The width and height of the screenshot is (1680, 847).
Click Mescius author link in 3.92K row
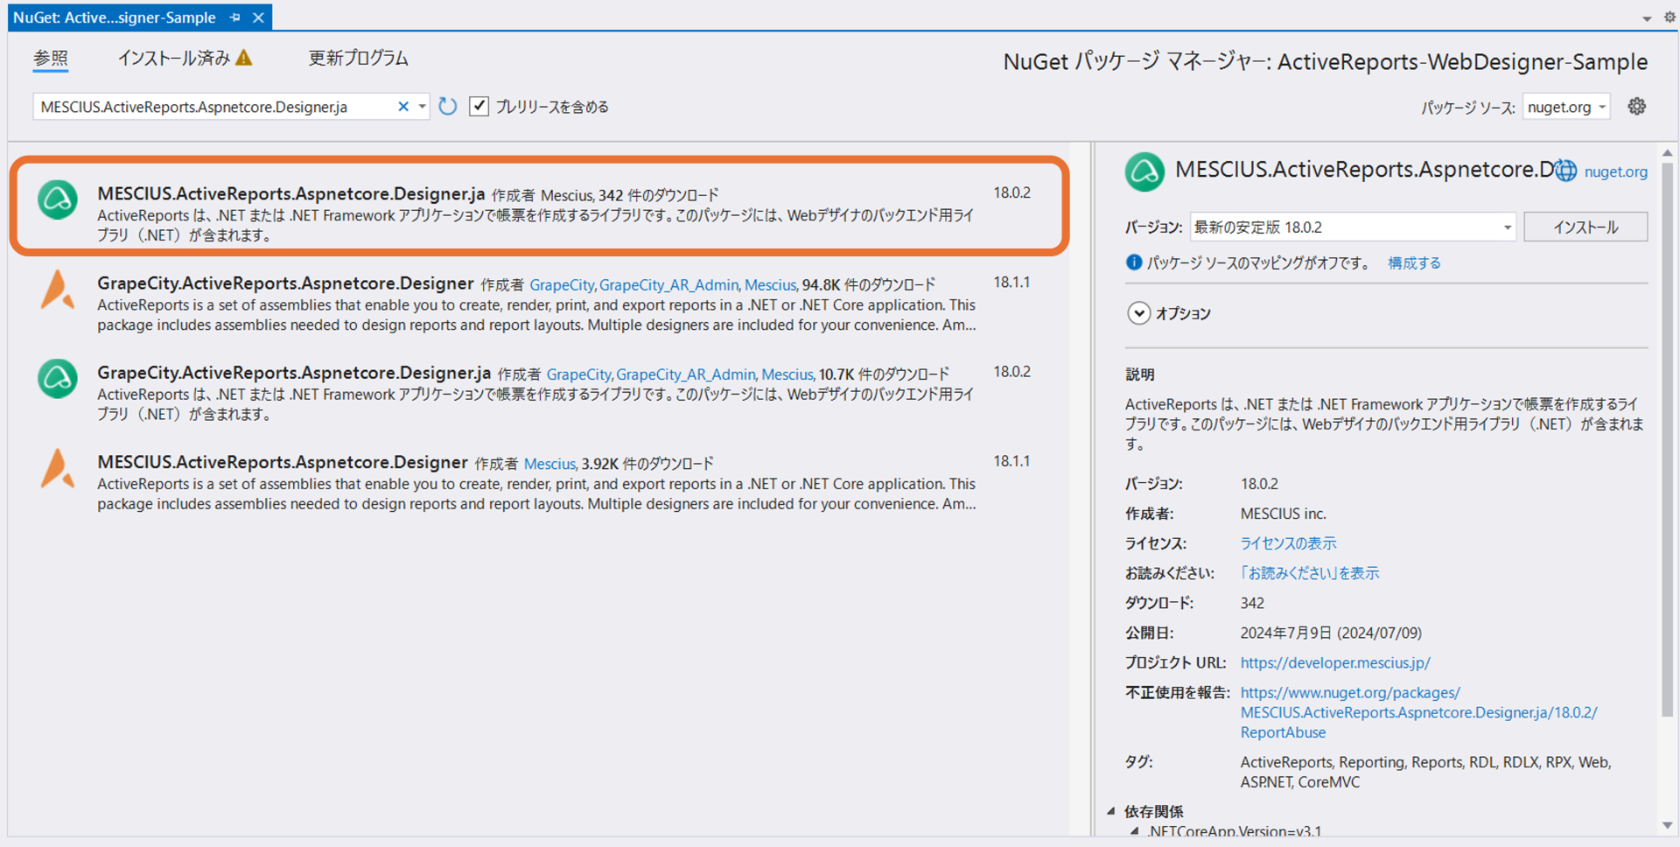(x=549, y=464)
